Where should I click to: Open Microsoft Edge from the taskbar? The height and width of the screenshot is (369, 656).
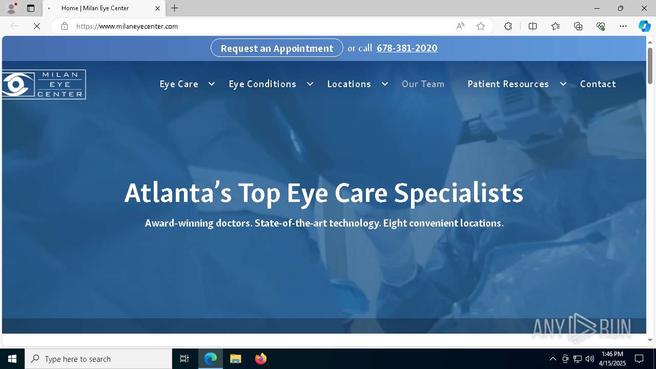211,359
